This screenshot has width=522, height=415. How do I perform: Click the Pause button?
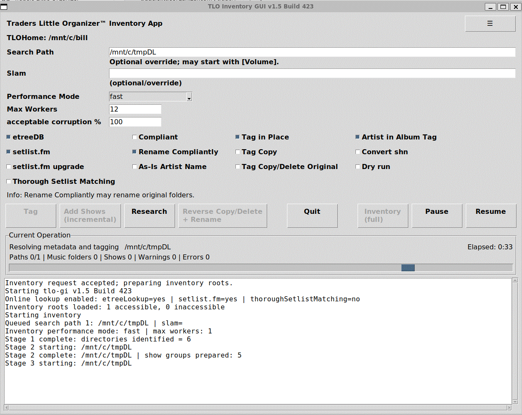pyautogui.click(x=437, y=216)
